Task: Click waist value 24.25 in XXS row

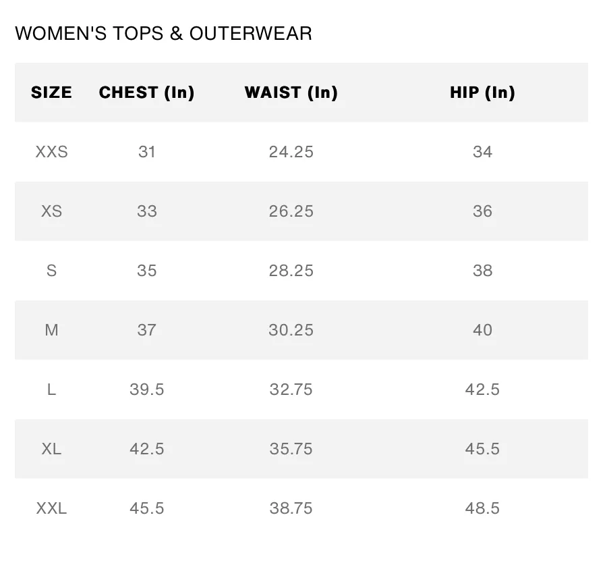Action: tap(291, 151)
